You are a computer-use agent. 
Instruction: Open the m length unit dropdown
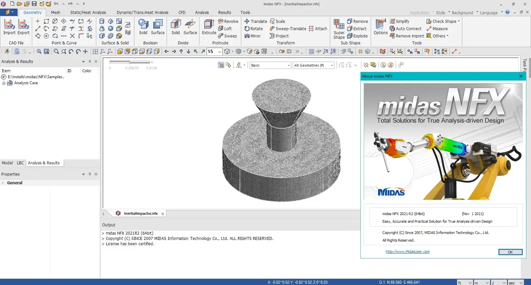pyautogui.click(x=482, y=283)
